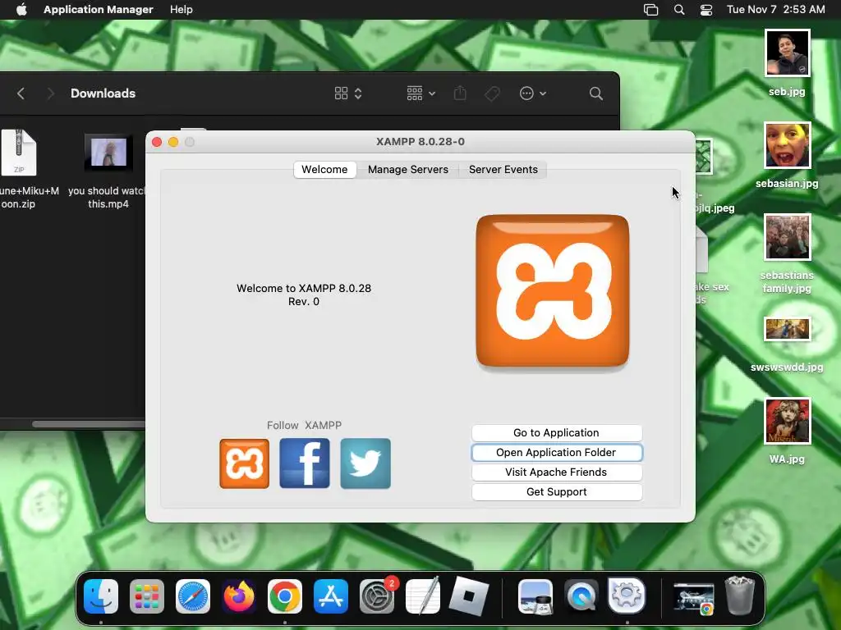Open the Application Manager menu
Image resolution: width=841 pixels, height=630 pixels.
click(x=99, y=10)
